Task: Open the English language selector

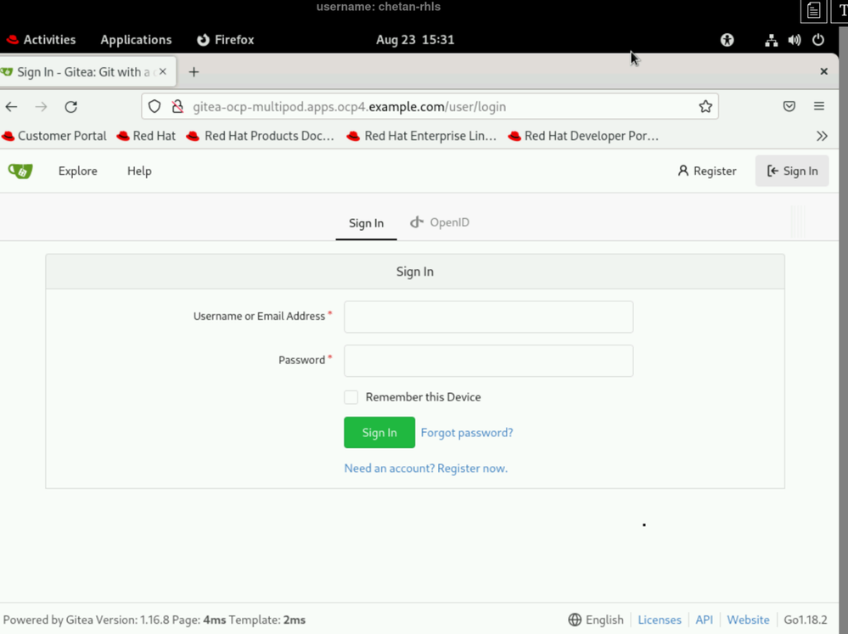Action: point(596,620)
